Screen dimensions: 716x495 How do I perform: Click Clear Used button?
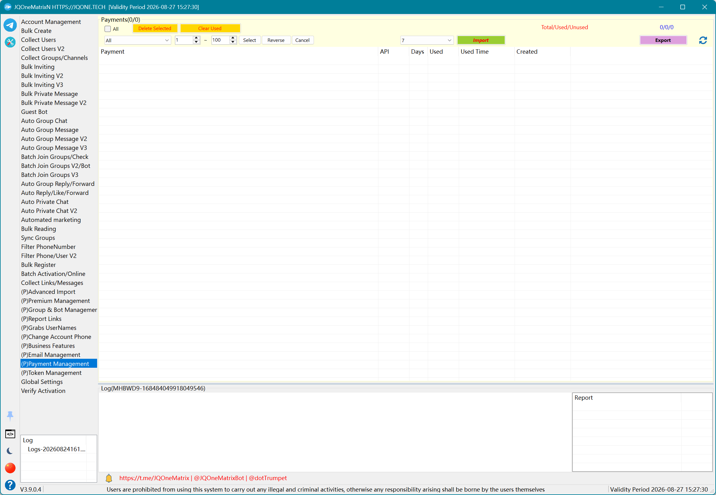click(210, 28)
